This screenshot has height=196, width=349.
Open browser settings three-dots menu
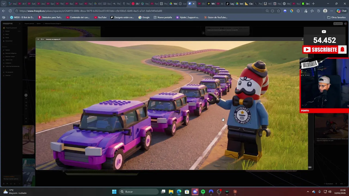coord(332,11)
